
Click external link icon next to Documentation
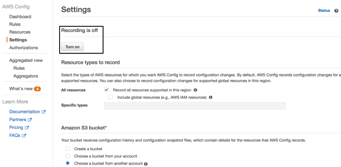pyautogui.click(x=44, y=112)
